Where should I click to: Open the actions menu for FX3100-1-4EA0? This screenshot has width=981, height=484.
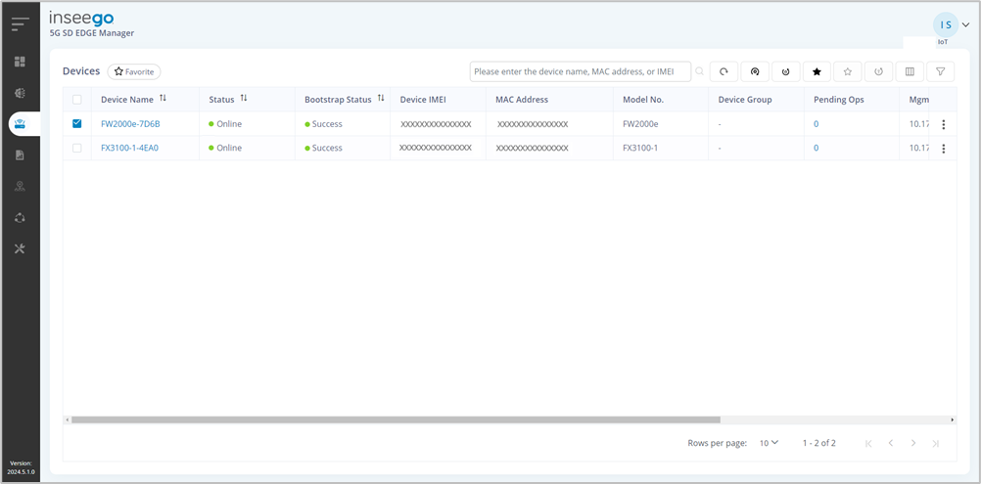944,149
